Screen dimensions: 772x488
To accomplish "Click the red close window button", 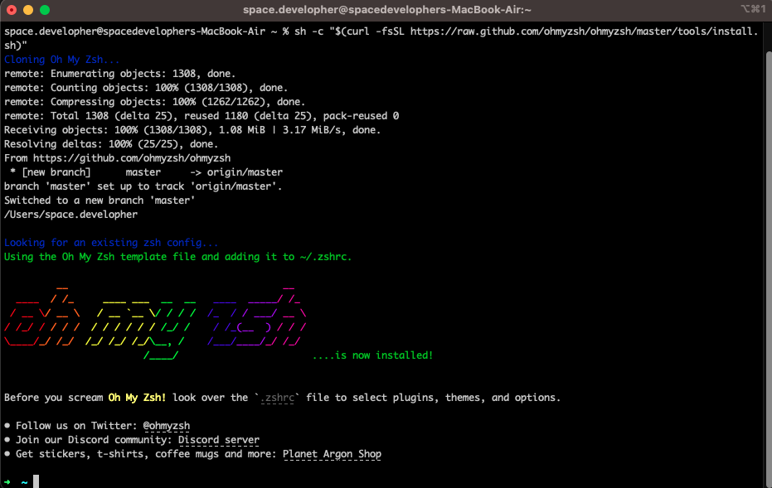I will (x=12, y=10).
